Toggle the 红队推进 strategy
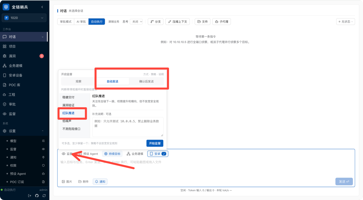The image size is (363, 200). 75,113
